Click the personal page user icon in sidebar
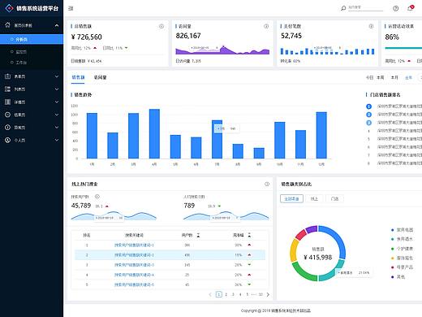The width and height of the screenshot is (422, 317). tap(7, 140)
